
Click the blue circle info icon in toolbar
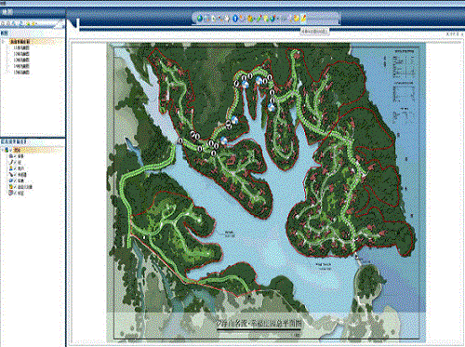(235, 19)
